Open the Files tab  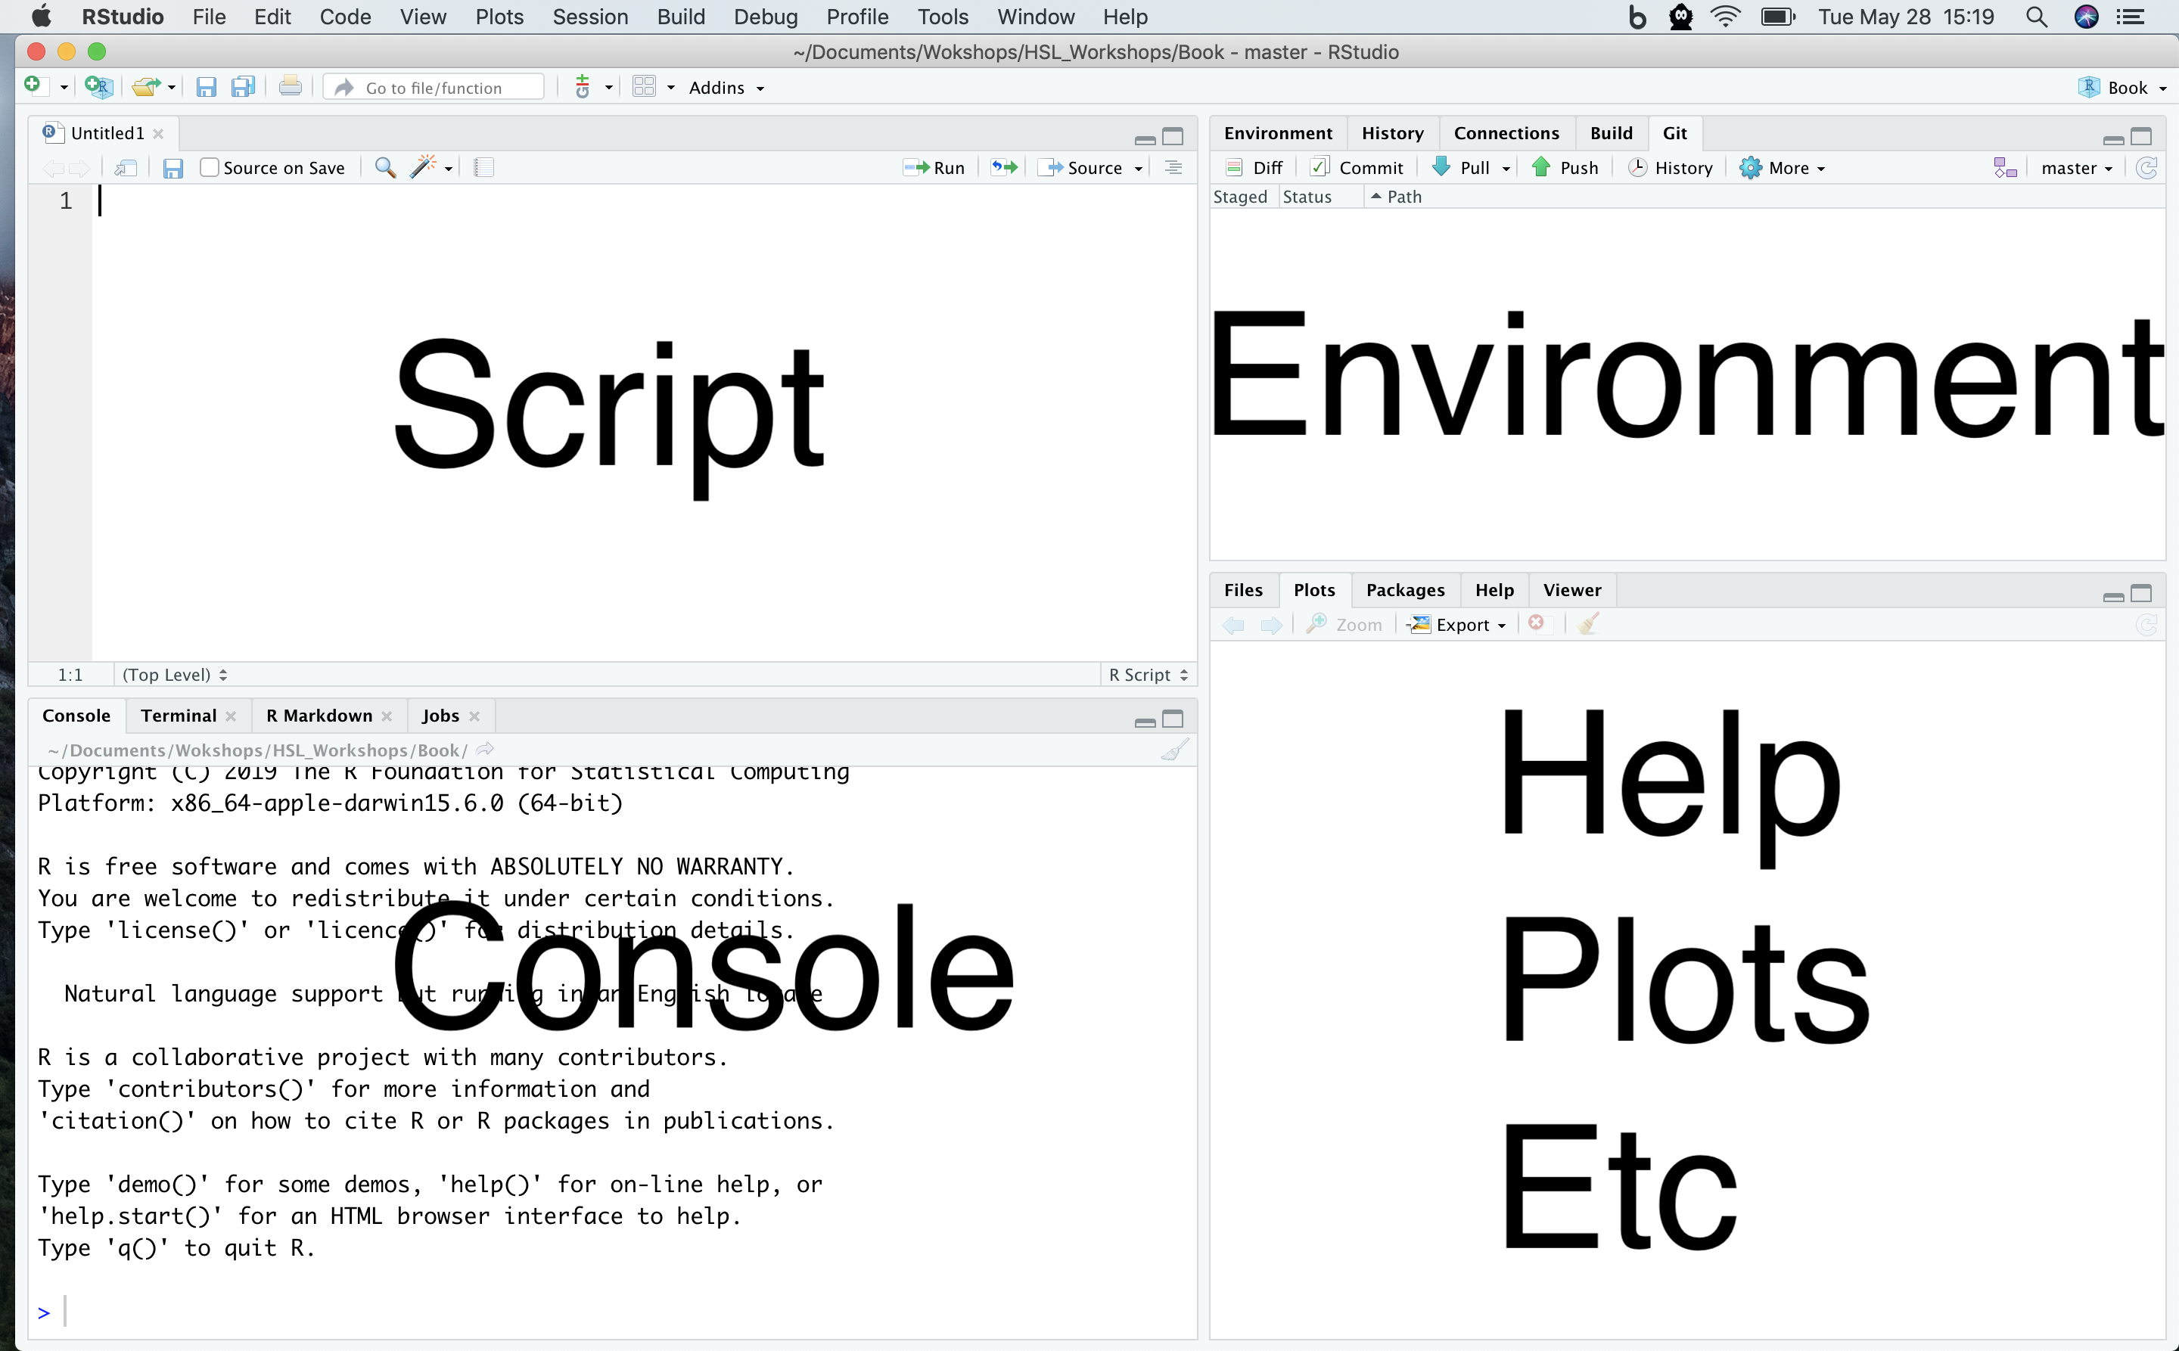coord(1242,590)
